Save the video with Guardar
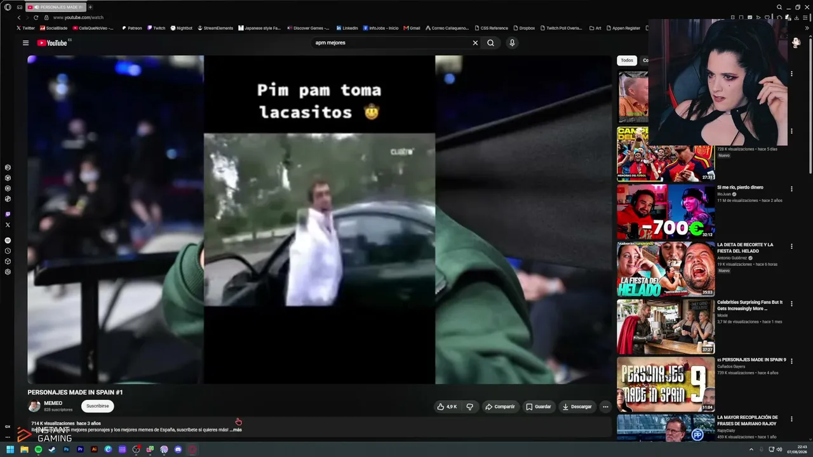This screenshot has height=457, width=813. (x=539, y=407)
